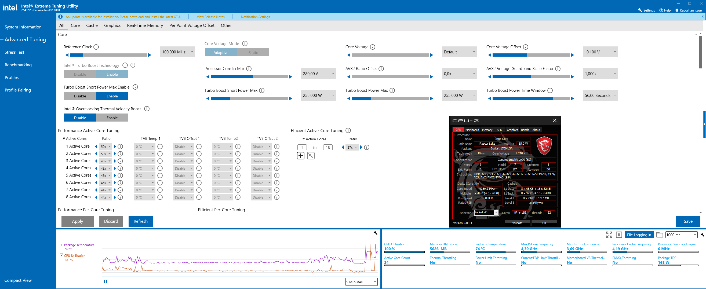This screenshot has height=289, width=706.
Task: Open the Processor Core IccMax dropdown
Action: (x=318, y=74)
